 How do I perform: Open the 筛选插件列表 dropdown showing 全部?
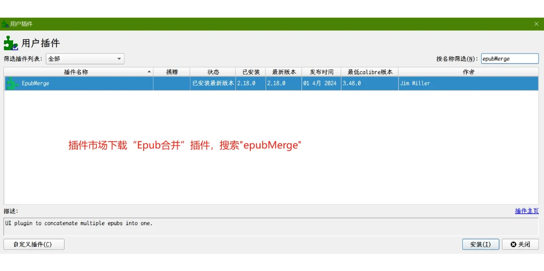click(85, 59)
